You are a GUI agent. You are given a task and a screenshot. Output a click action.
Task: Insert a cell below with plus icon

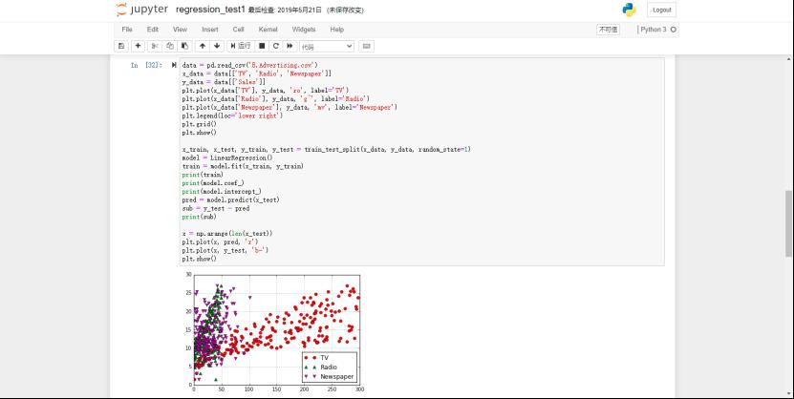[138, 46]
